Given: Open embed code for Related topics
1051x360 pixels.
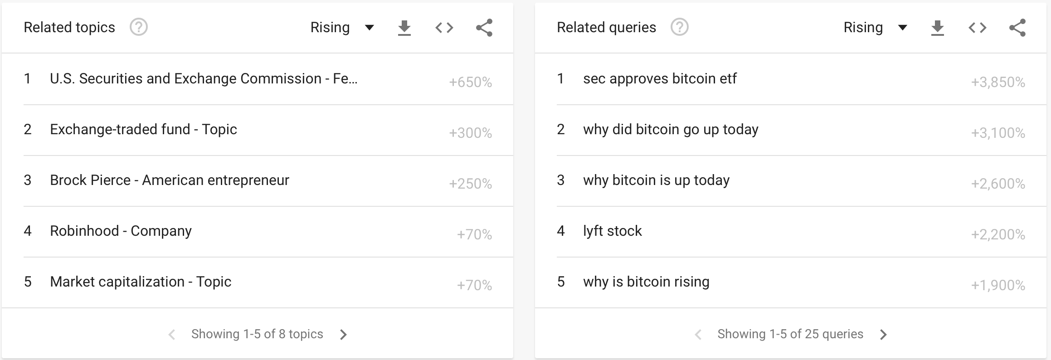Looking at the screenshot, I should [x=444, y=28].
